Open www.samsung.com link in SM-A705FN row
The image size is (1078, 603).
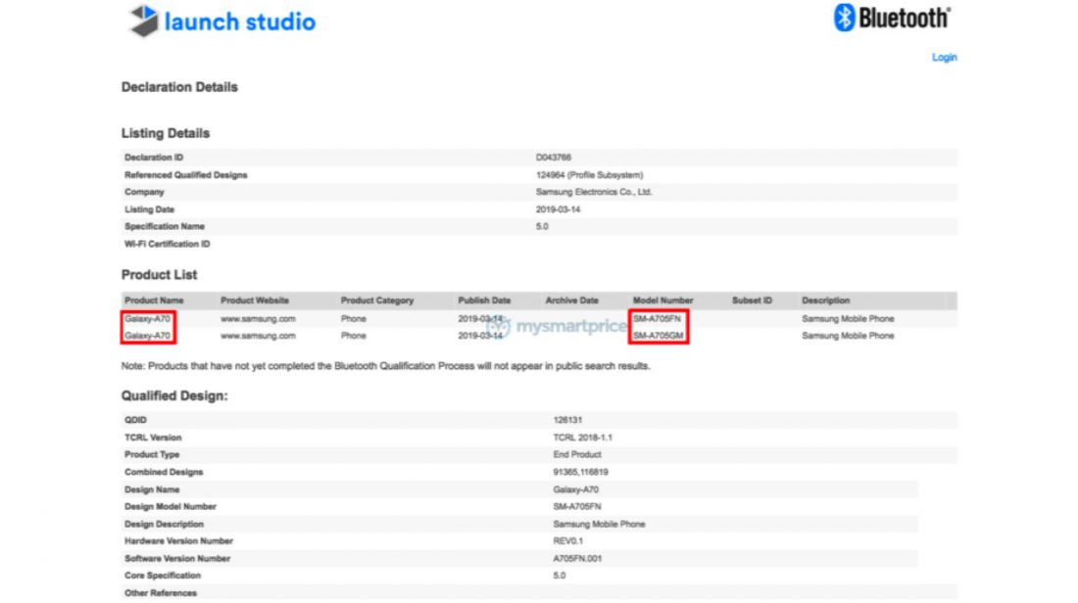(258, 319)
